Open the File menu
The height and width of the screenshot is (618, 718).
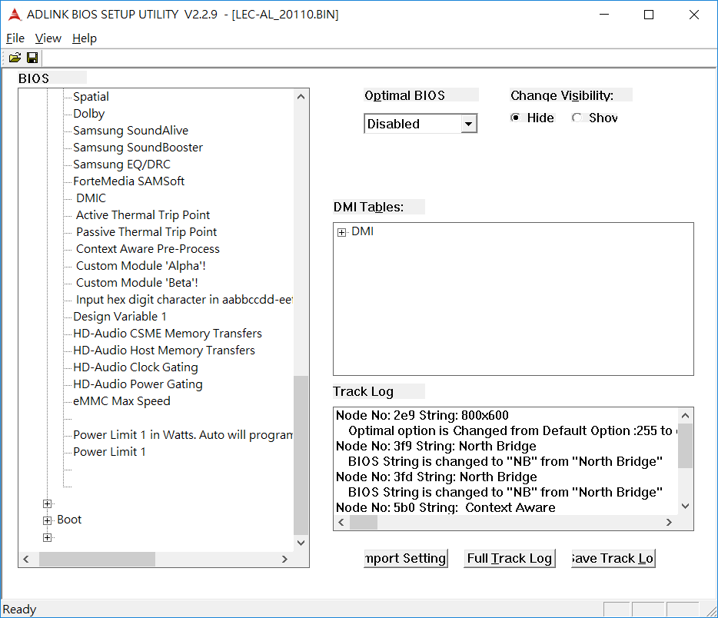click(x=15, y=38)
